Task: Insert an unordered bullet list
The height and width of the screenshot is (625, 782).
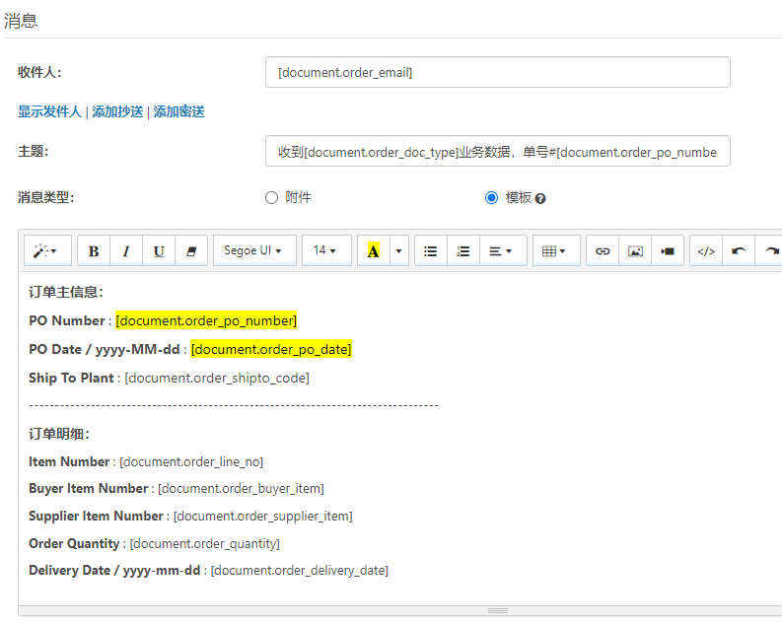Action: point(430,250)
